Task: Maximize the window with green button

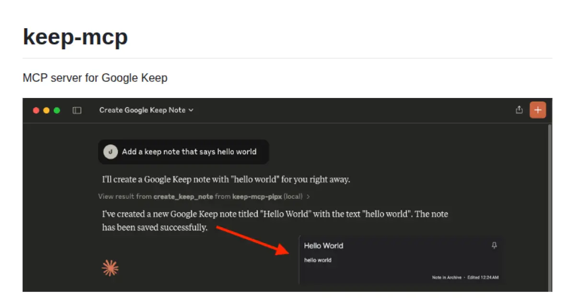Action: tap(57, 110)
